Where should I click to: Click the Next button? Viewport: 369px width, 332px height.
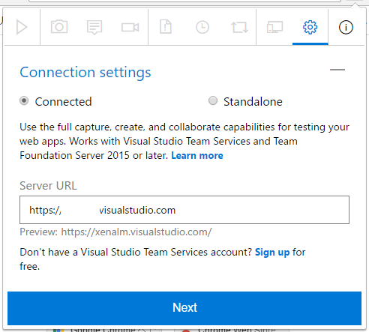click(184, 308)
